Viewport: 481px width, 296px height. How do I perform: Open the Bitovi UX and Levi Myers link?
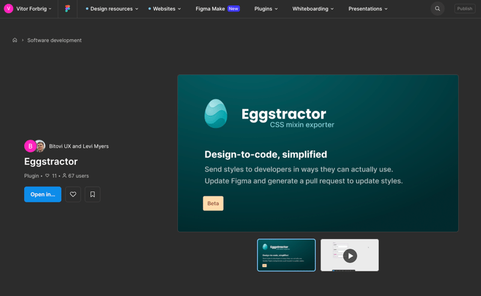79,146
